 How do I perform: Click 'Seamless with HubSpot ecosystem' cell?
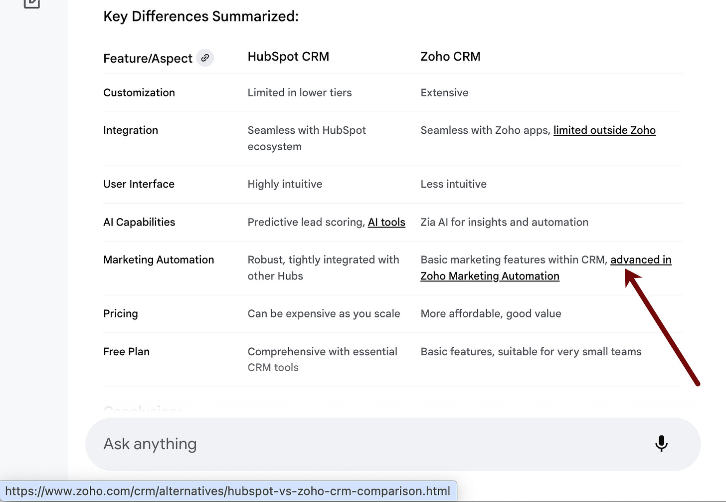[307, 138]
